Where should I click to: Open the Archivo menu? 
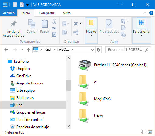pyautogui.click(x=9, y=13)
